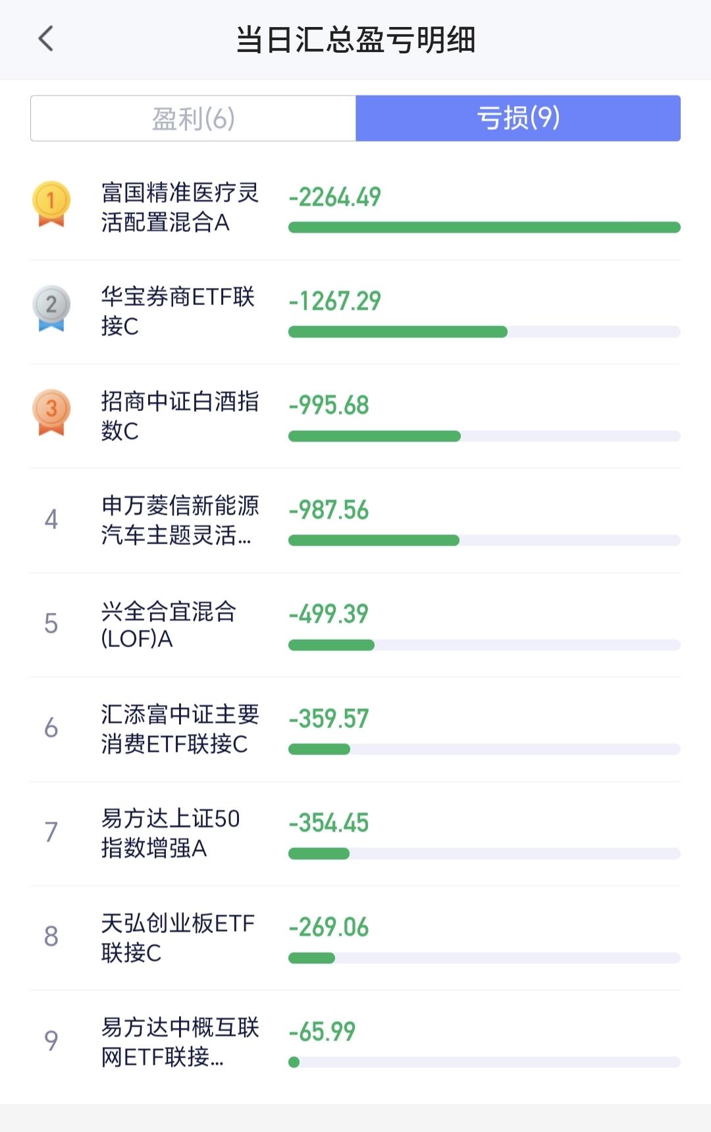The image size is (711, 1132).
Task: Click the -2264.49 loss progress bar
Action: point(484,228)
